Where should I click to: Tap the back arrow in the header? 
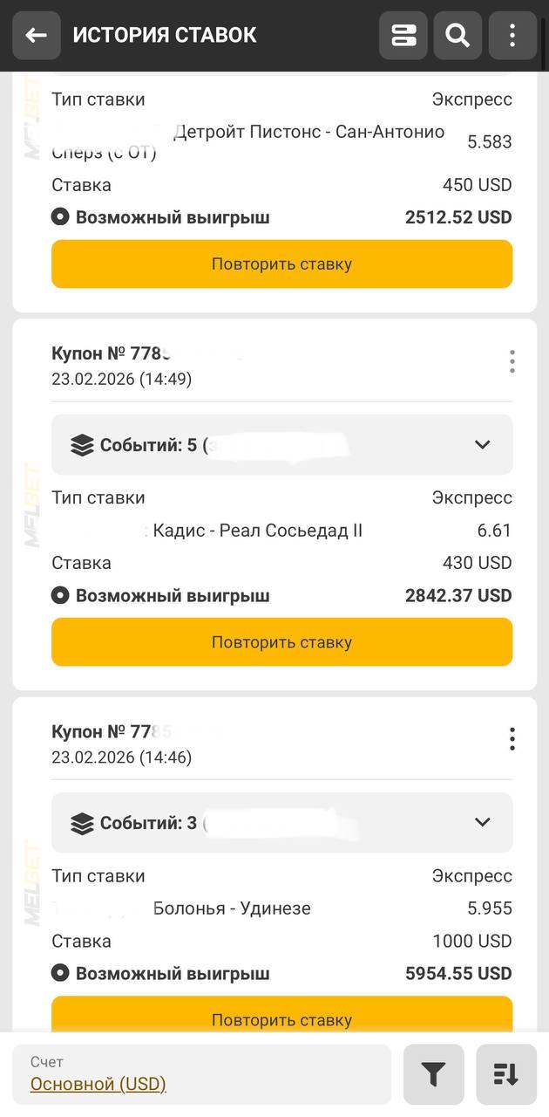[37, 36]
